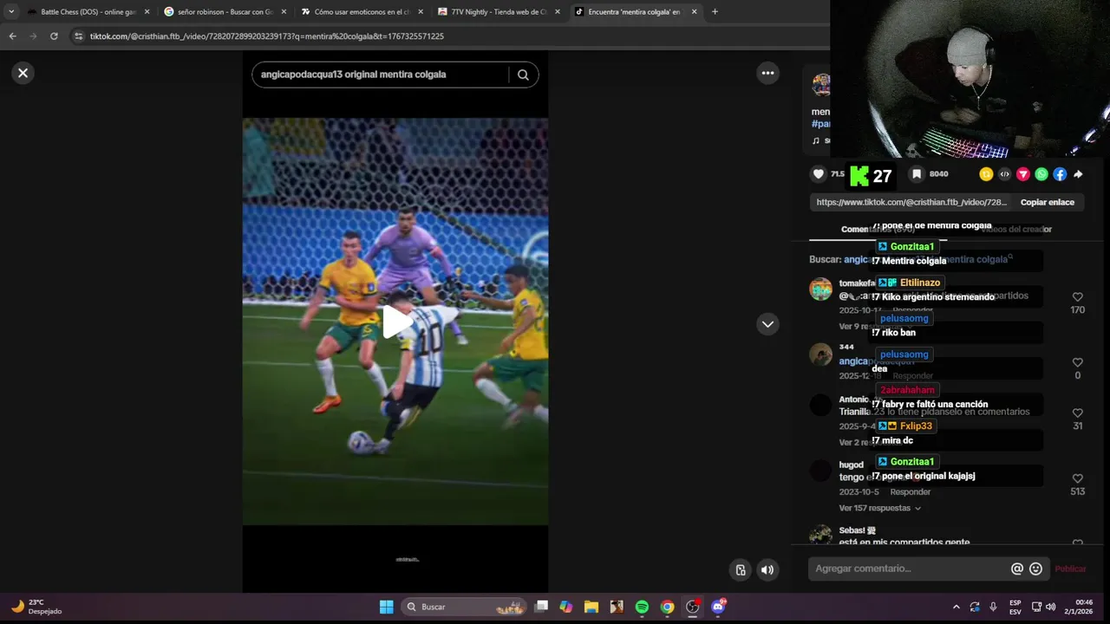Click Publicar to post comment
The height and width of the screenshot is (624, 1110).
[x=1070, y=569]
